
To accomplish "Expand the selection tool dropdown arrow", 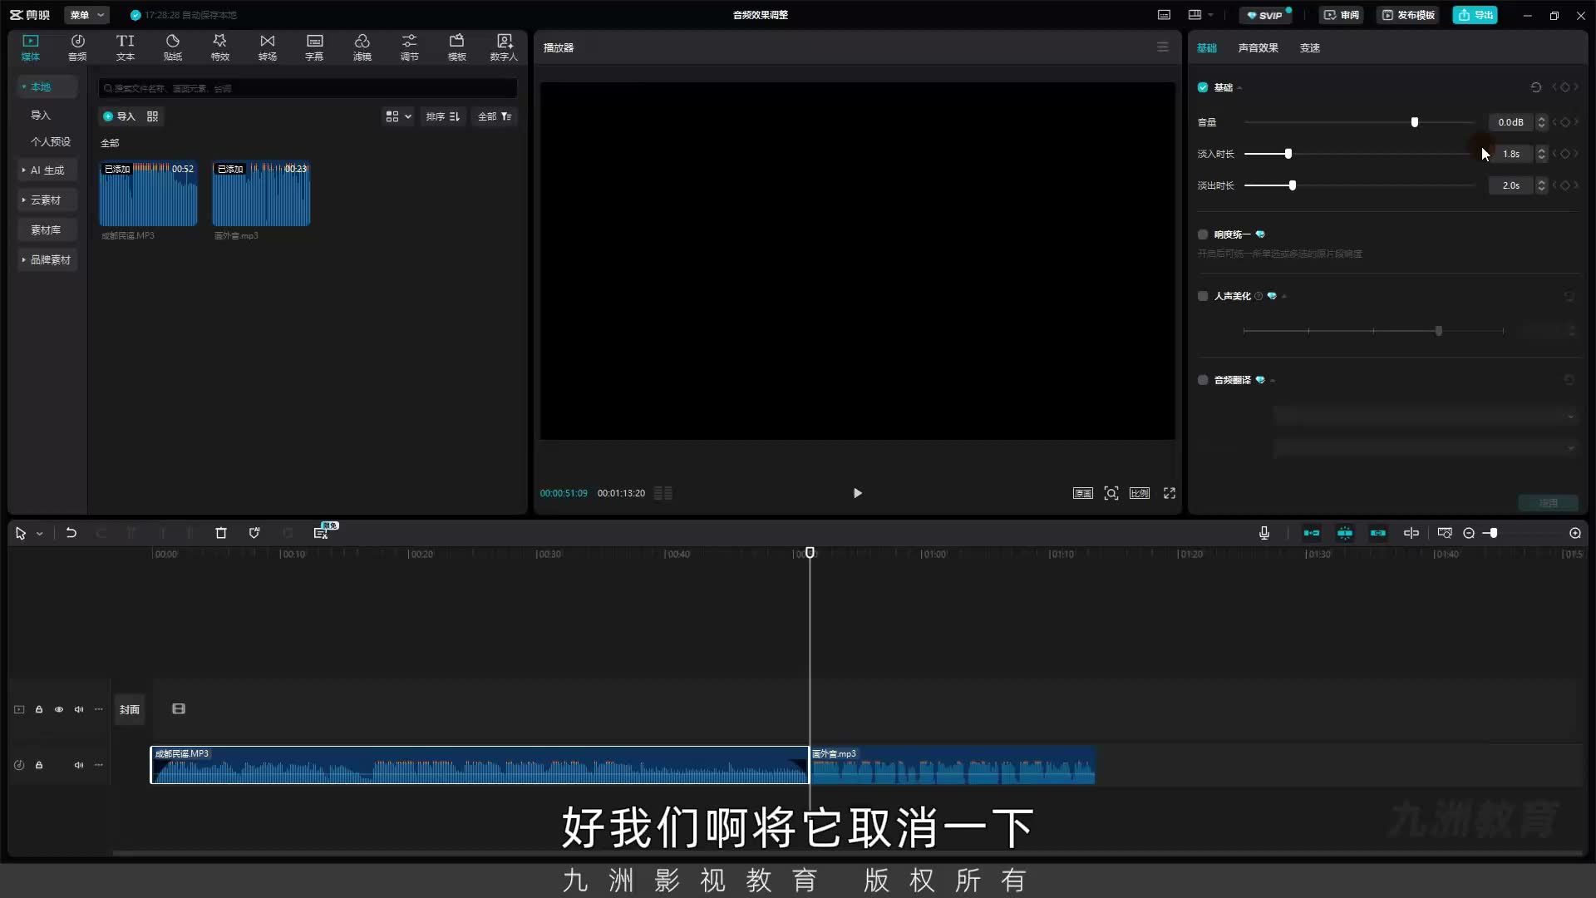I will coord(40,534).
